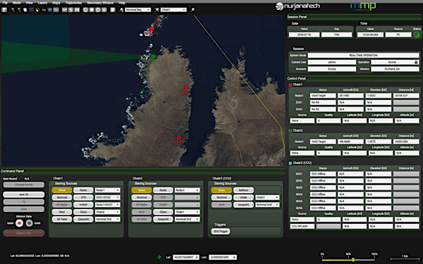Click the Mission End button

[24, 233]
